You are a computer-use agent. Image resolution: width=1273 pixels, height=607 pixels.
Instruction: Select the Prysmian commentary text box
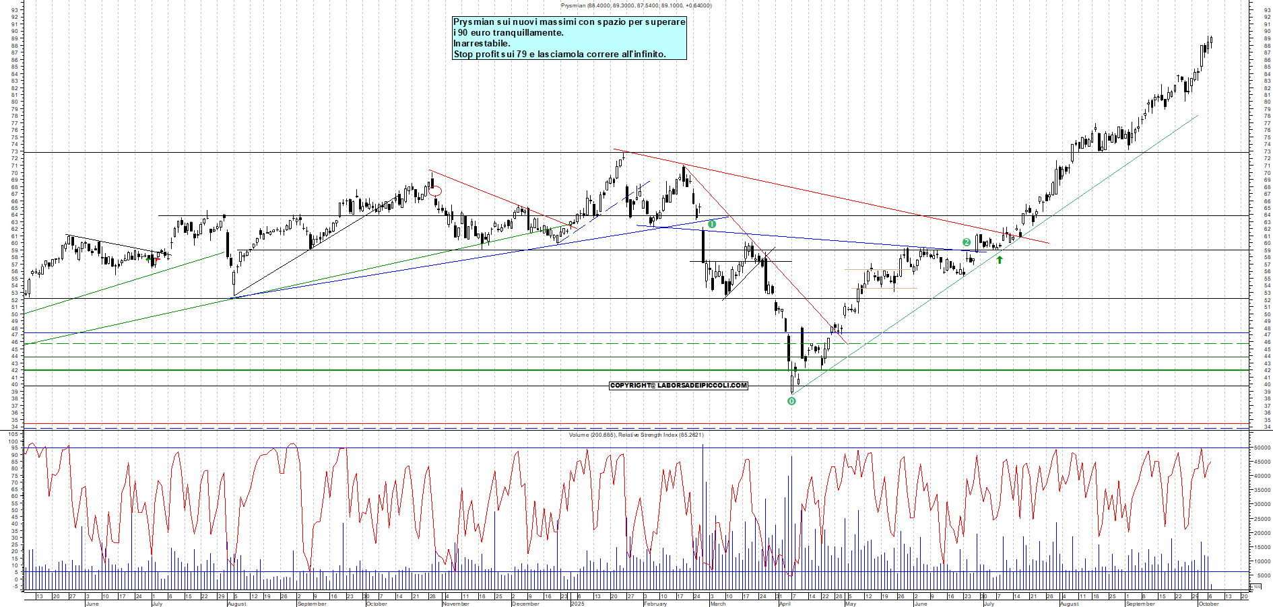click(569, 38)
